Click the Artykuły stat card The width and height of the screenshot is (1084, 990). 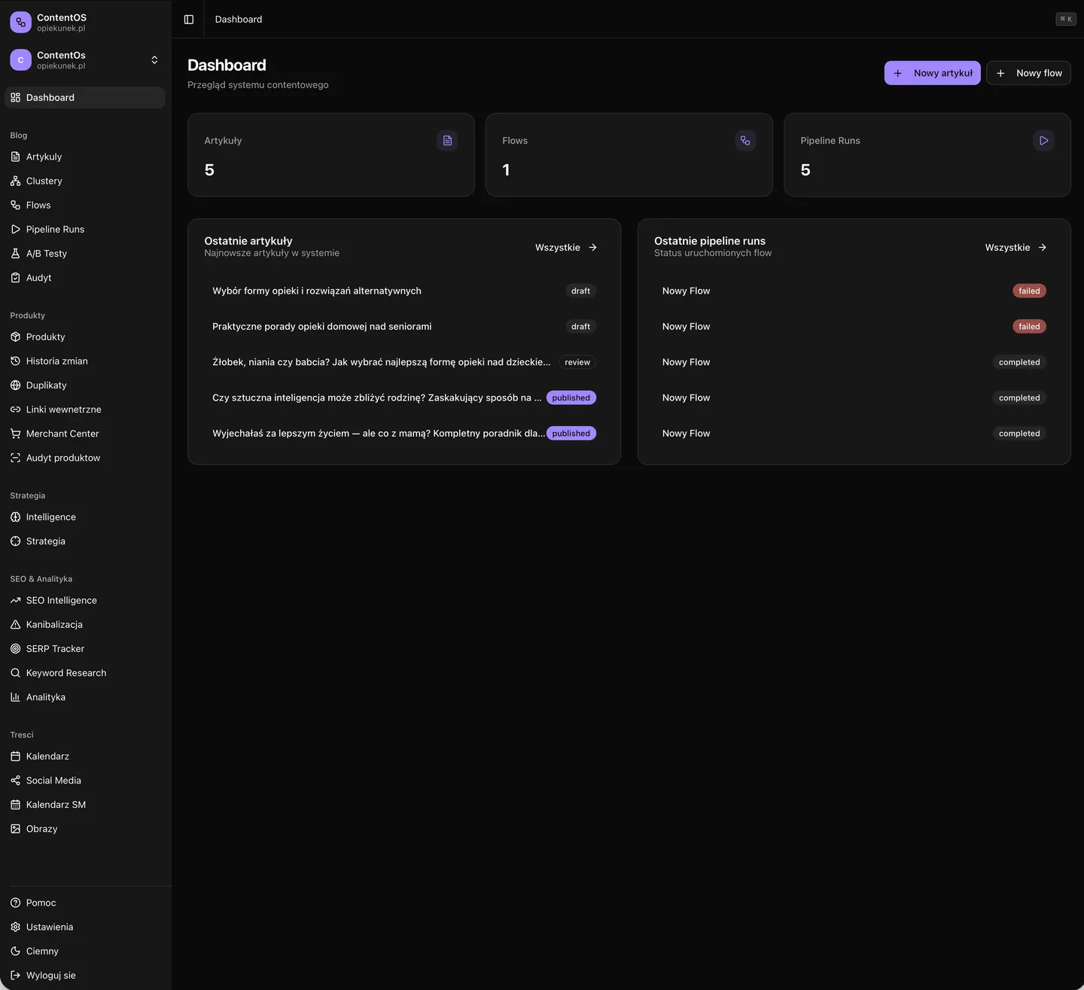pos(331,155)
